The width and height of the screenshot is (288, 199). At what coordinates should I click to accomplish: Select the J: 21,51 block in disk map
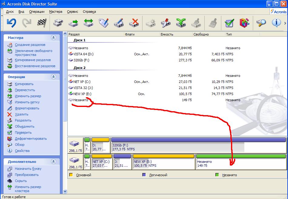point(122,162)
